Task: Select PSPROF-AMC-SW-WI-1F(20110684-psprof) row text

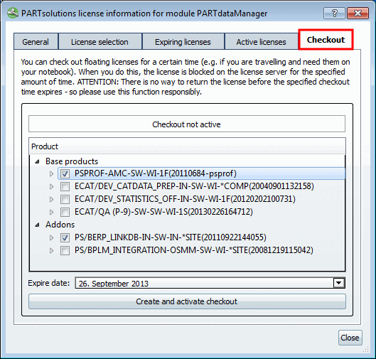Action: 156,173
